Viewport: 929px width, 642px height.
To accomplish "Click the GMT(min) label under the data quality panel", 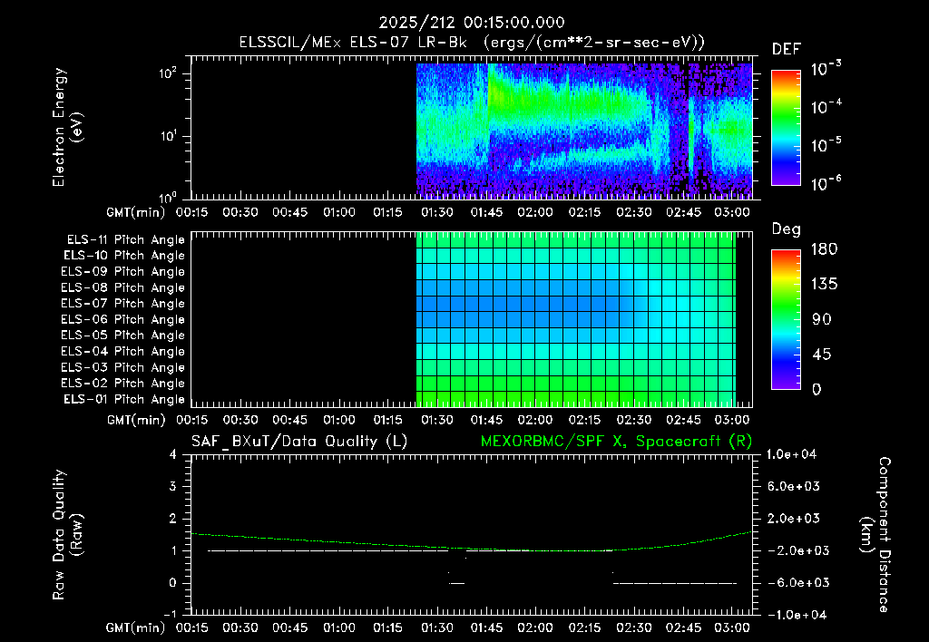I will pos(136,627).
